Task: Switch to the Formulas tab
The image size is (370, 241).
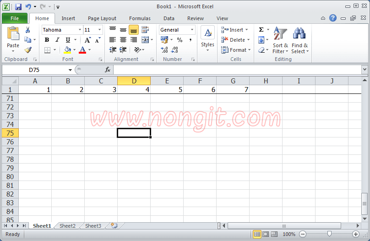Action: [140, 18]
